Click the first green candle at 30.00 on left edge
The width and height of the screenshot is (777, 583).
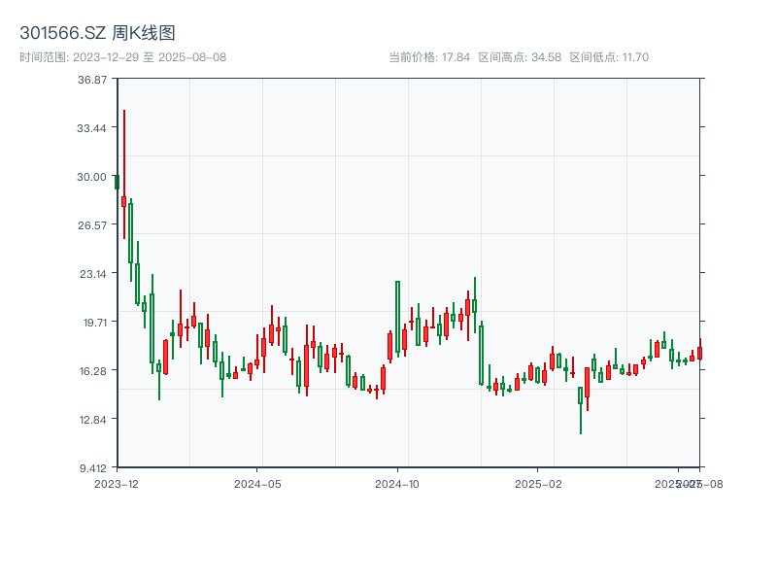point(118,182)
